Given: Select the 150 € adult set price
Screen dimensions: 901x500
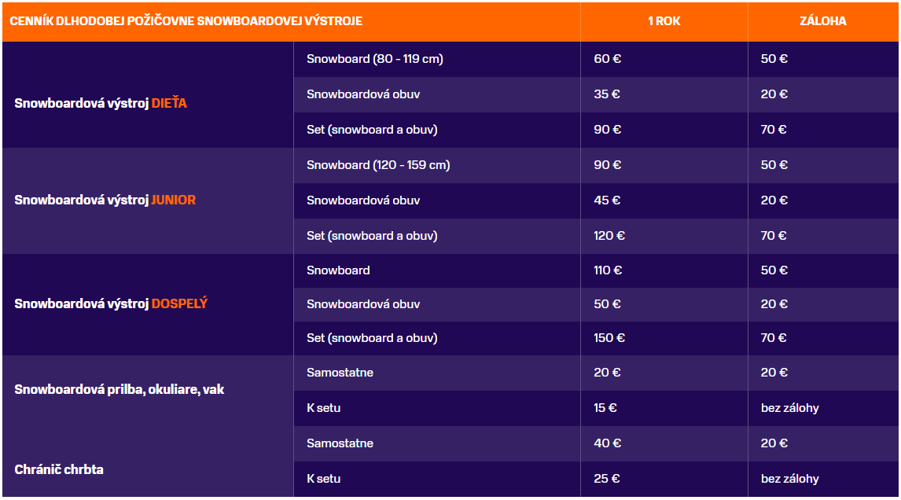Looking at the screenshot, I should (609, 338).
